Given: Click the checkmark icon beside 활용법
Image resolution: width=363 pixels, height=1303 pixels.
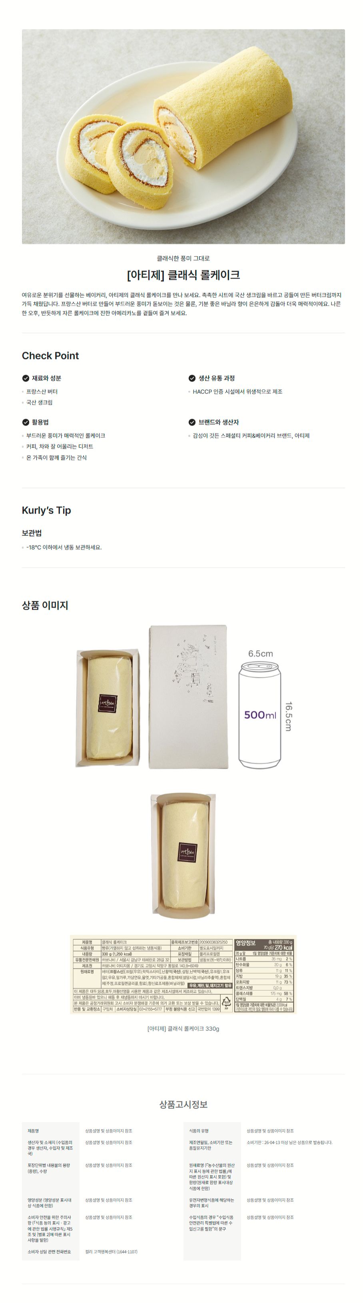Looking at the screenshot, I should pos(25,422).
